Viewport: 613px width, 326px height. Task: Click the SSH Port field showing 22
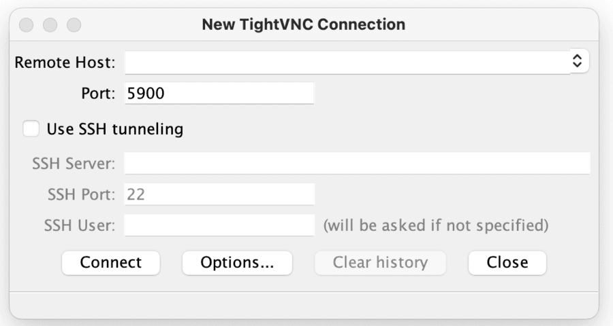coord(219,194)
